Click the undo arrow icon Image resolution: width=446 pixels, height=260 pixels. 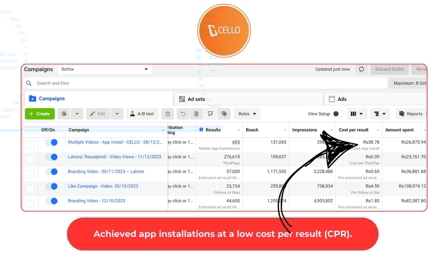coord(183,113)
